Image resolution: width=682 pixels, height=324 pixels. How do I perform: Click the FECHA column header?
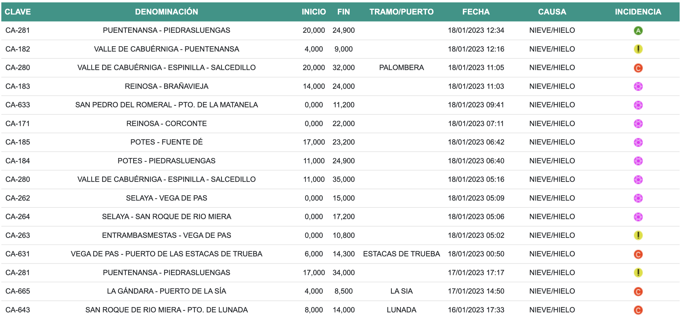click(476, 12)
